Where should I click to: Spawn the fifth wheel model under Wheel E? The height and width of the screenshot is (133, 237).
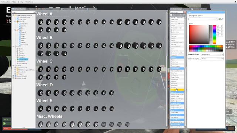pyautogui.click(x=72, y=109)
